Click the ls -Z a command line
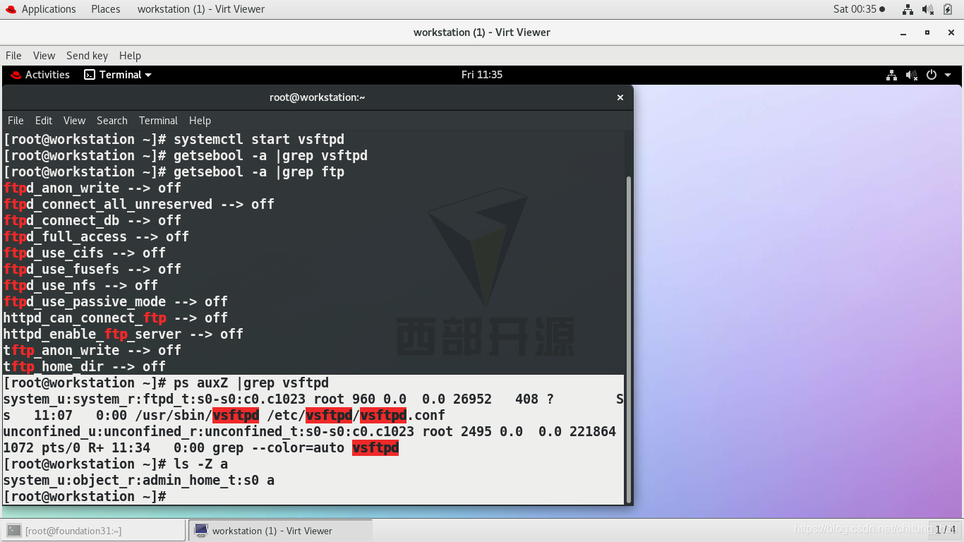The image size is (964, 542). tap(116, 464)
